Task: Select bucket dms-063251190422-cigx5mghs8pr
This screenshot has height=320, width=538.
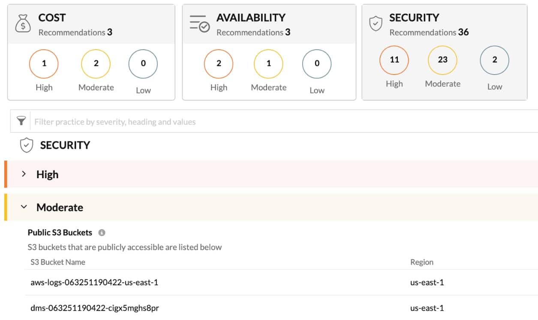Action: coord(95,308)
